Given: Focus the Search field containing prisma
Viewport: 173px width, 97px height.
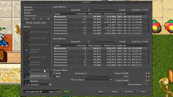Looking at the screenshot, I should point(40,84).
